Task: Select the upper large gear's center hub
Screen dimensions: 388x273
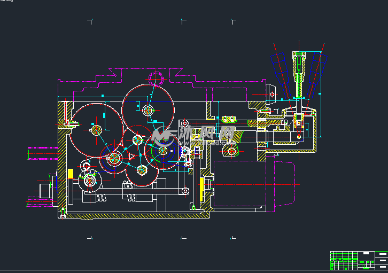Action: coord(148,110)
